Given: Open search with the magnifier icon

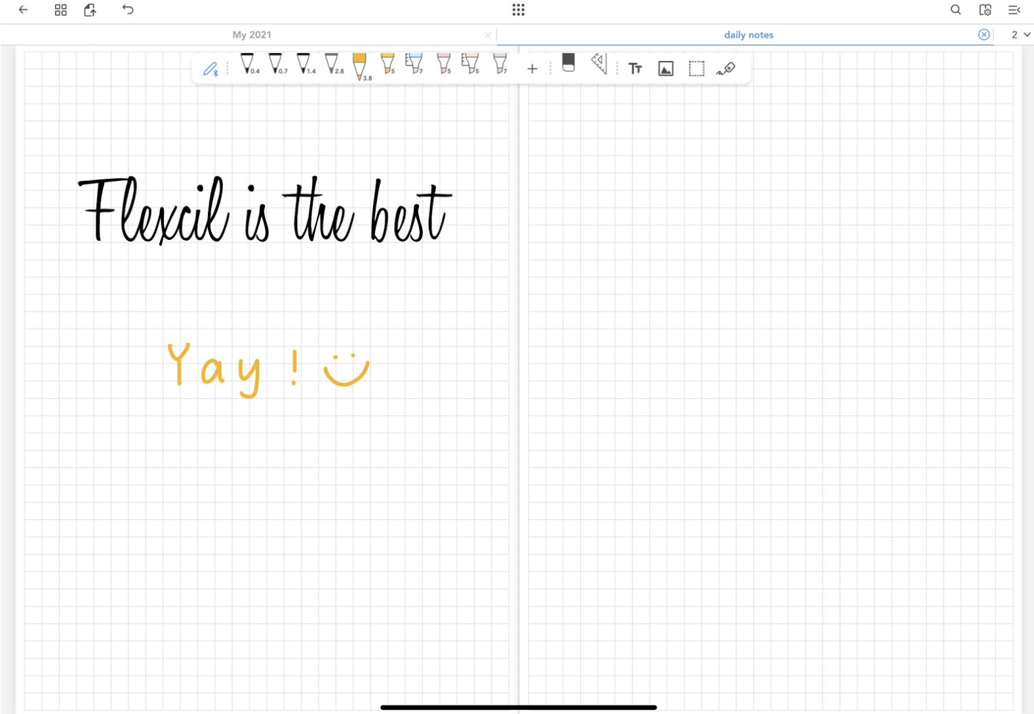Looking at the screenshot, I should coord(955,10).
